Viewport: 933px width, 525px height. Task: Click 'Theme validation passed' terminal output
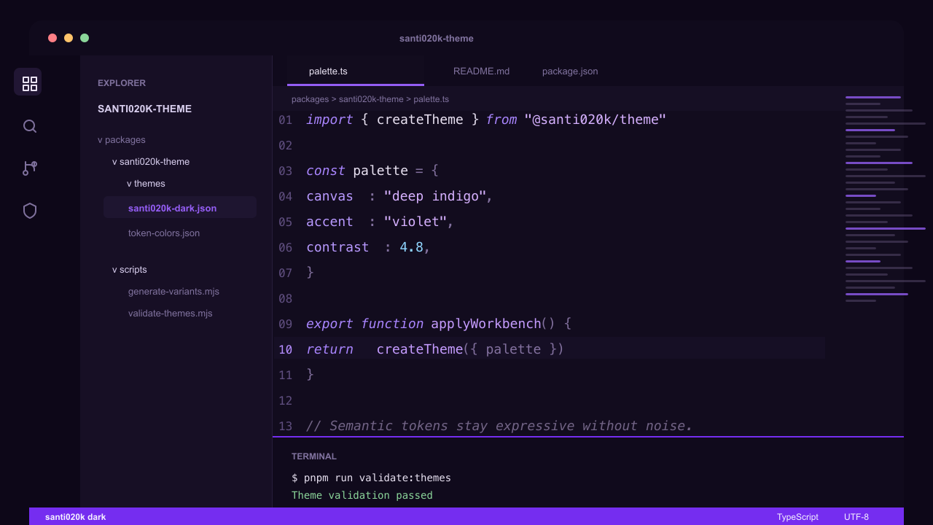362,495
